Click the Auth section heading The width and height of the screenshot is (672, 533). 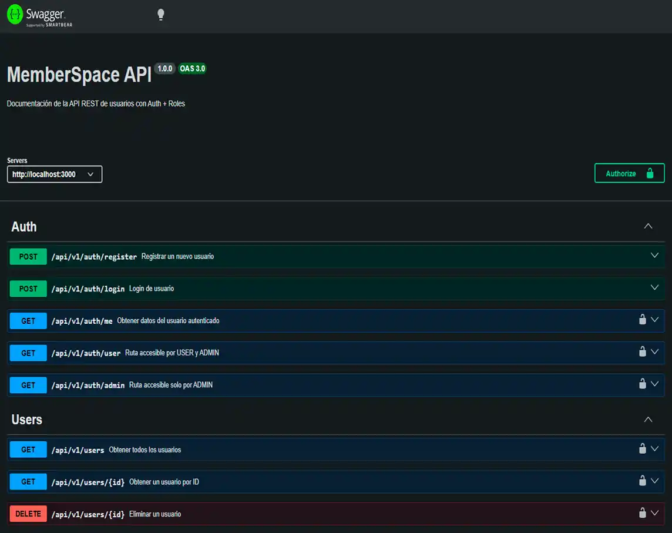[24, 226]
